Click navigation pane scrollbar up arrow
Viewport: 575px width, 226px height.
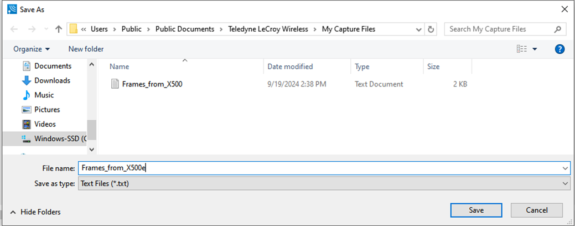(92, 65)
